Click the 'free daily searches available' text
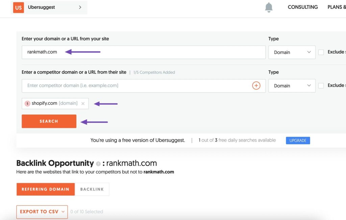This screenshot has width=346, height=220. pos(247,140)
